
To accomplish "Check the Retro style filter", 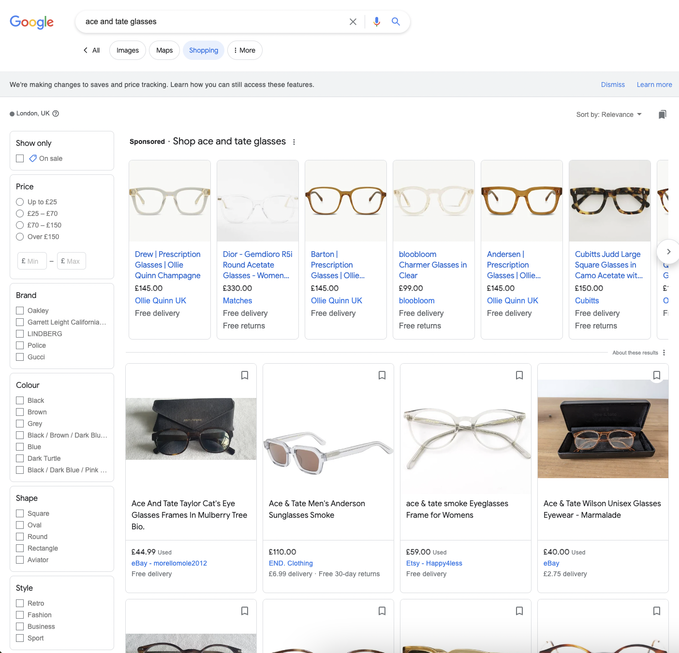I will point(20,603).
